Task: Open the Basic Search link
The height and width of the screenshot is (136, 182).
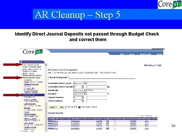Action: [72, 107]
